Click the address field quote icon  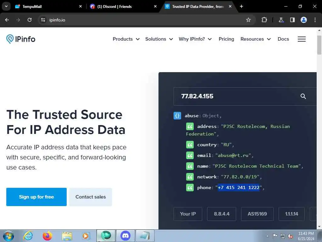190,126
